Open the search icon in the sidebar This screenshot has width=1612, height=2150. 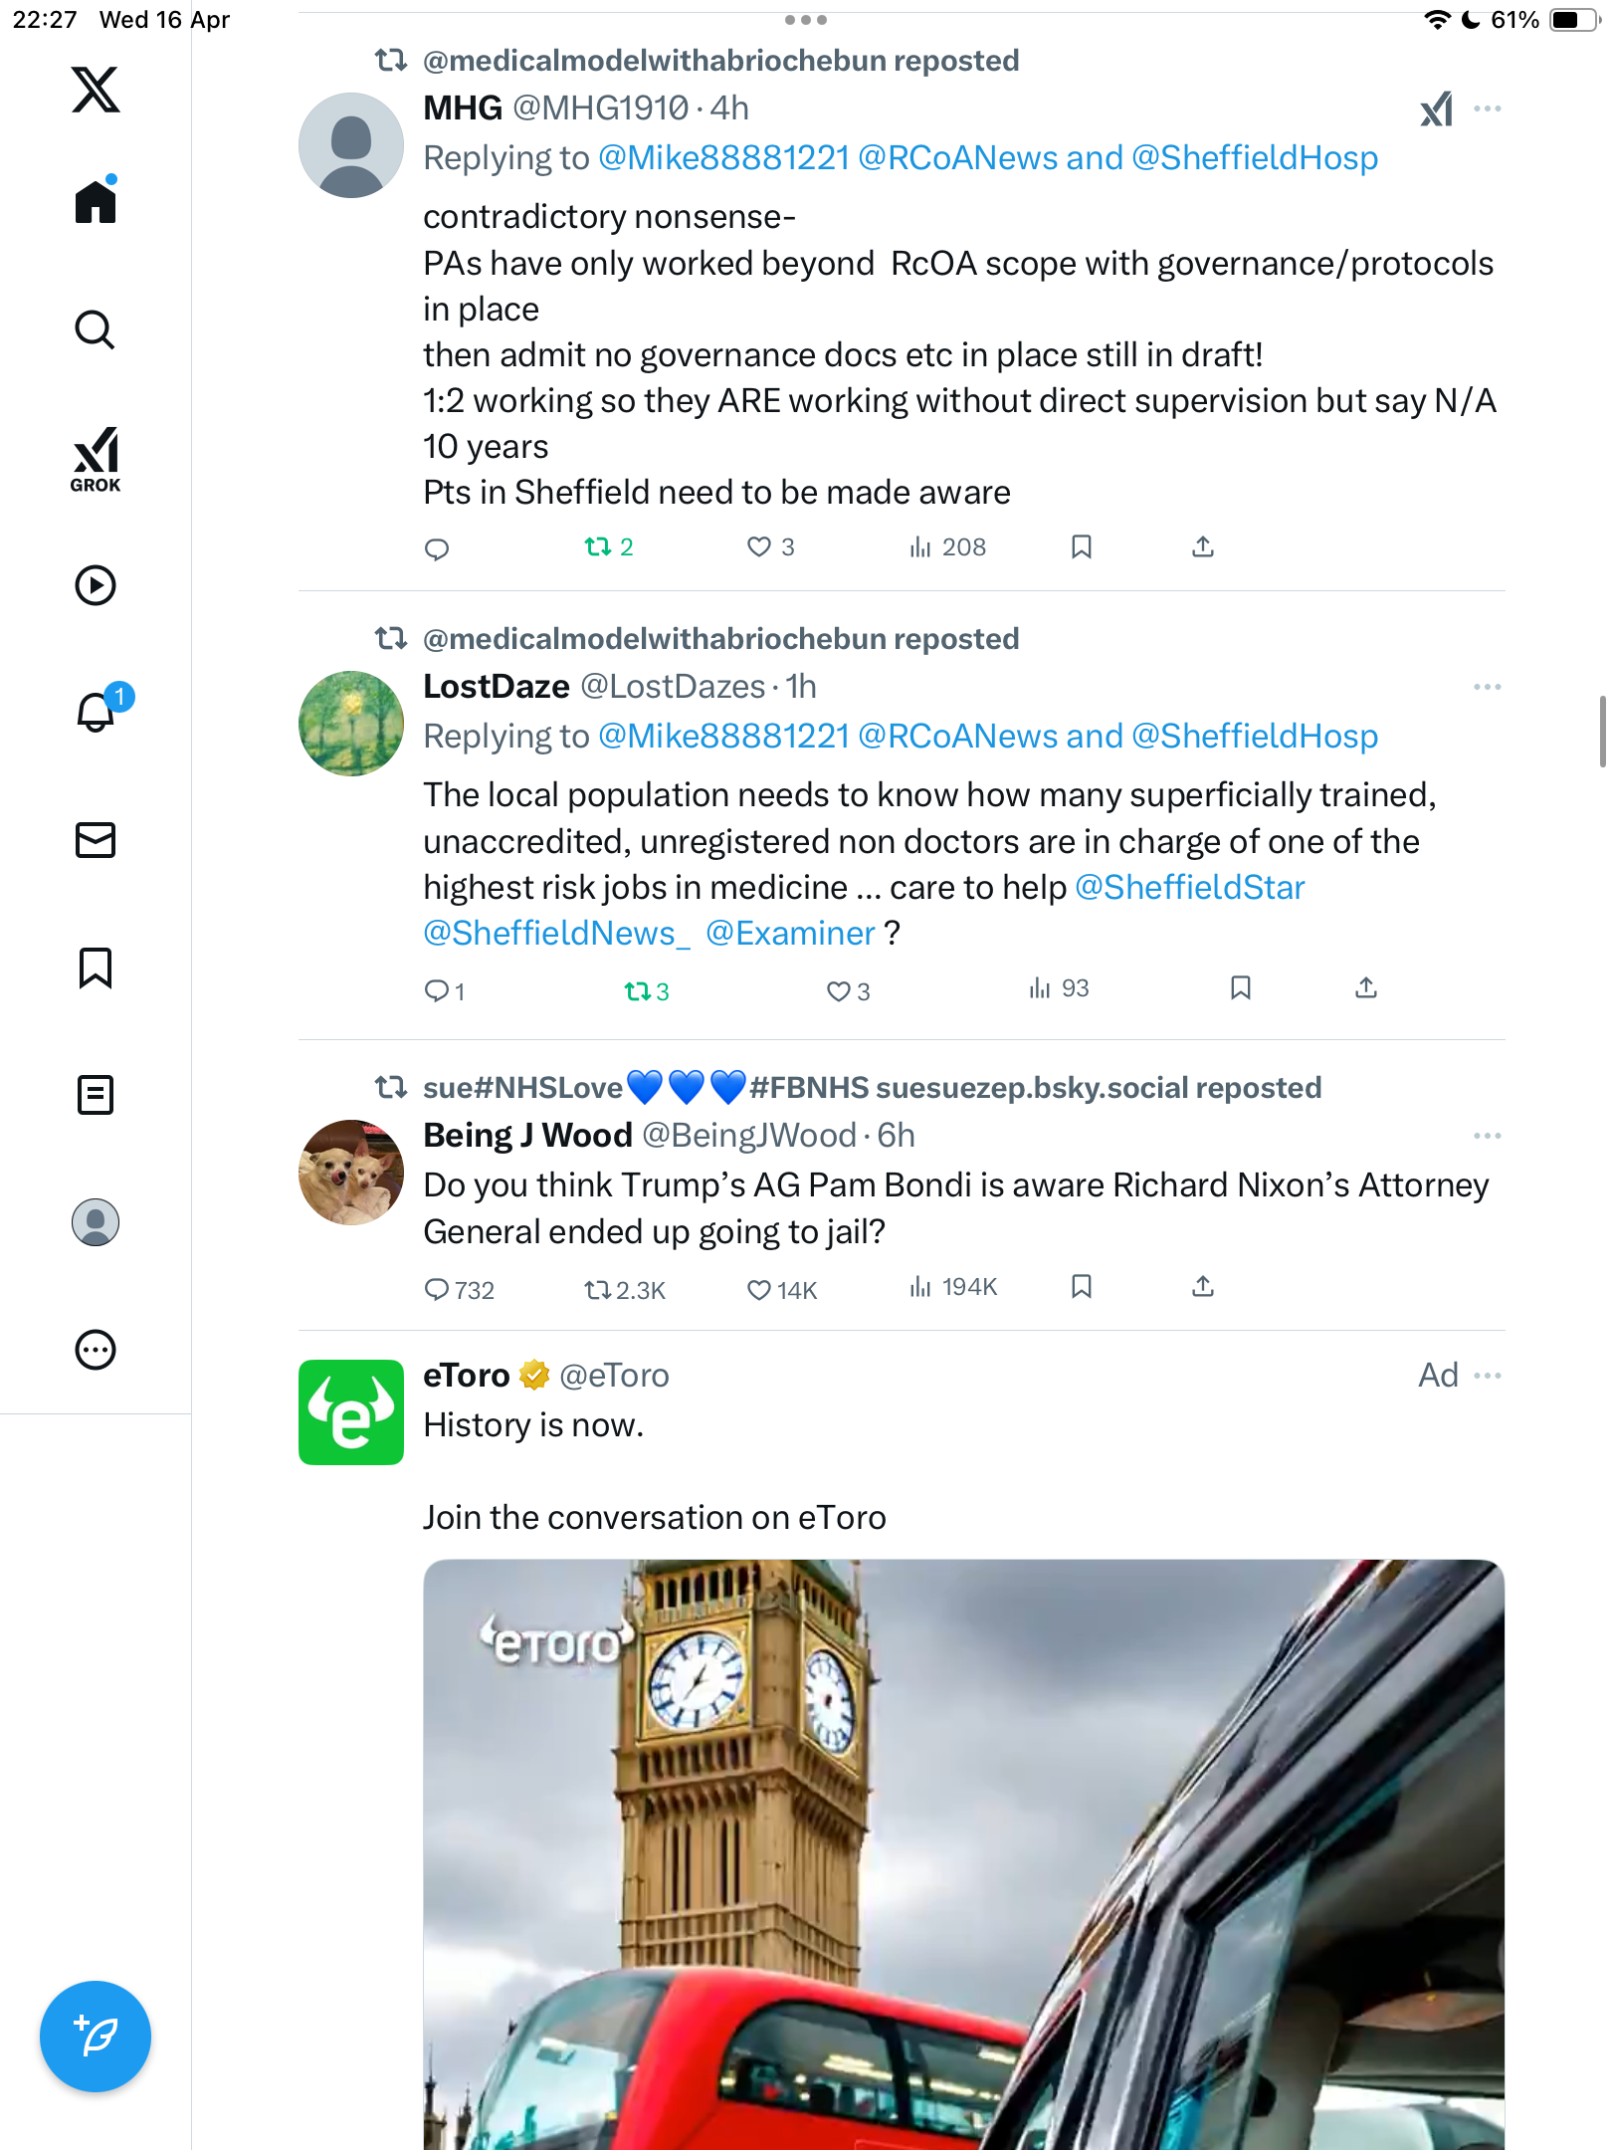[x=96, y=329]
